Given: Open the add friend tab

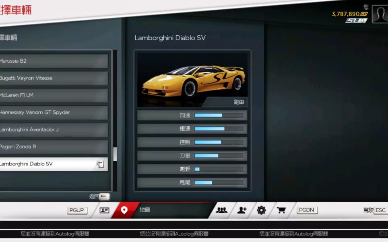Looking at the screenshot, I should click(242, 210).
